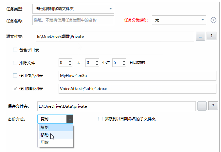Select 复制 in the dropdown list
This screenshot has width=221, height=152.
point(56,128)
